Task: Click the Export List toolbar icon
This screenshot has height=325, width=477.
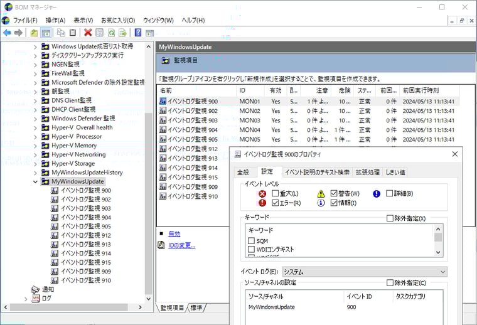Action: (122, 33)
